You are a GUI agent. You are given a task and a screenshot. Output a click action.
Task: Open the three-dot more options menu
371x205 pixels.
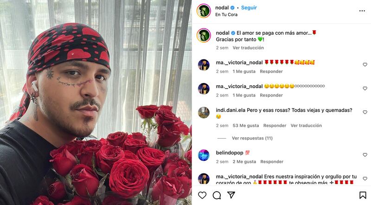point(362,11)
